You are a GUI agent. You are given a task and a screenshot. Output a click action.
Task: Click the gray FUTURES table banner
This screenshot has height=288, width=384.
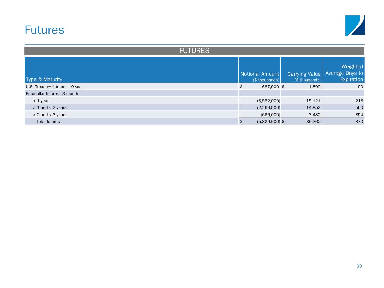pyautogui.click(x=194, y=51)
